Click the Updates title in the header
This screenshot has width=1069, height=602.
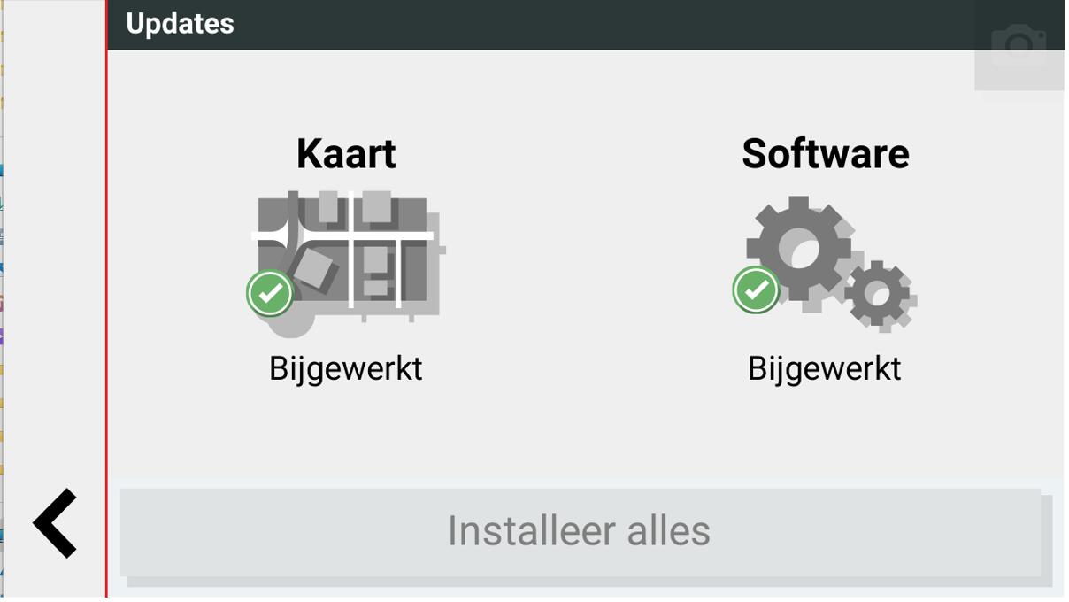181,24
